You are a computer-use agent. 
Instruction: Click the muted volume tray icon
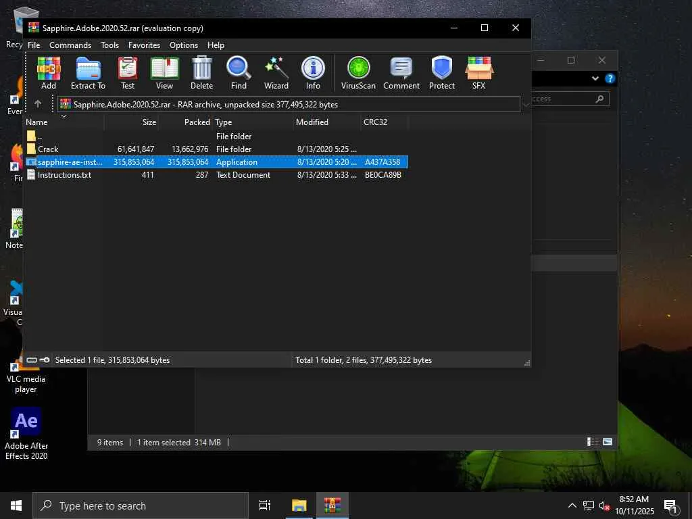605,505
